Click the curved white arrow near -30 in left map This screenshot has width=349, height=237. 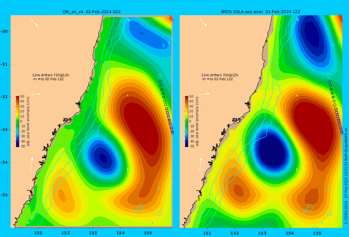click(34, 22)
